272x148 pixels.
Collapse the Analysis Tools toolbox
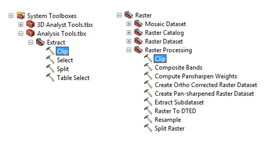pos(21,34)
